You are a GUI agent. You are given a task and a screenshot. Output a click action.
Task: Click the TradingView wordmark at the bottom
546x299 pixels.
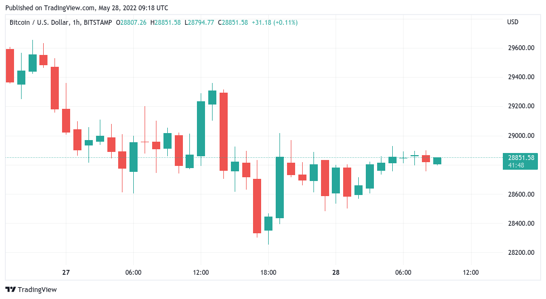(x=37, y=290)
